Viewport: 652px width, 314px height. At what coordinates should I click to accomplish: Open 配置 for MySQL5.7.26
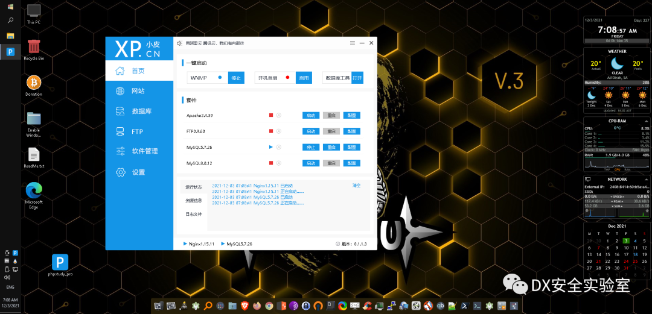click(x=352, y=147)
